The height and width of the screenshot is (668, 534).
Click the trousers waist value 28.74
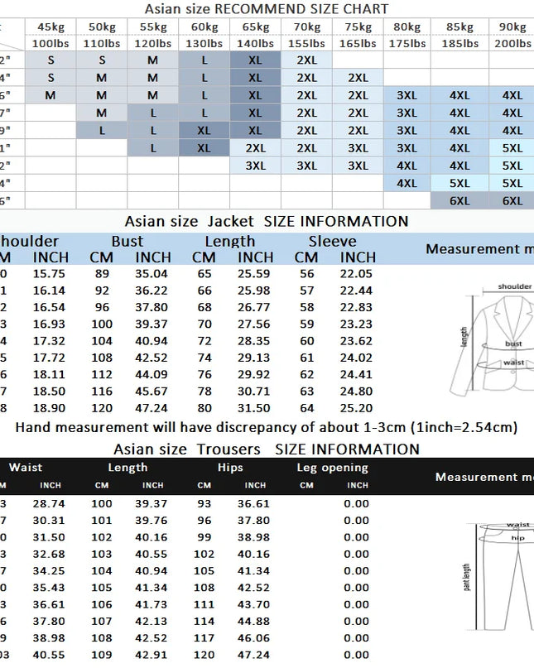point(49,503)
